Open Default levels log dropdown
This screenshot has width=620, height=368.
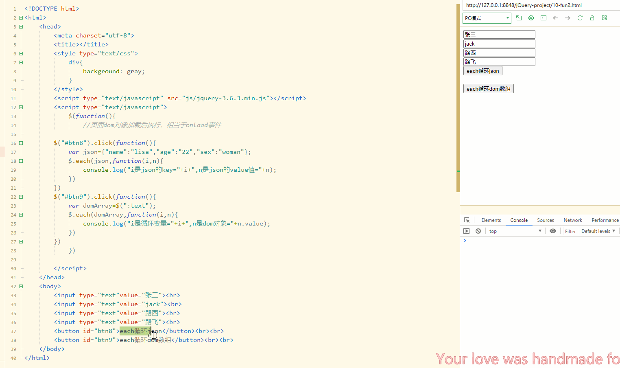tap(598, 231)
